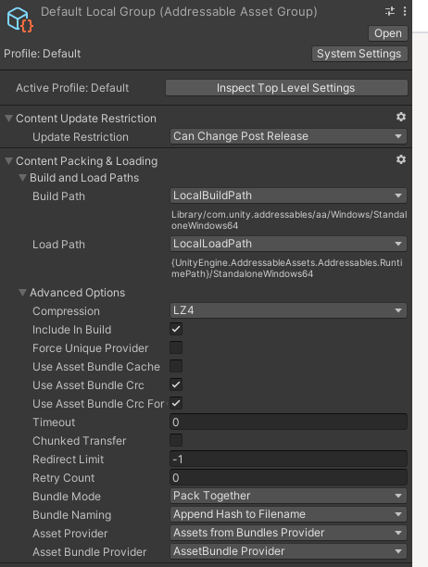Toggle the Include In Build checkbox
Screen dimensions: 428x567
(x=176, y=329)
